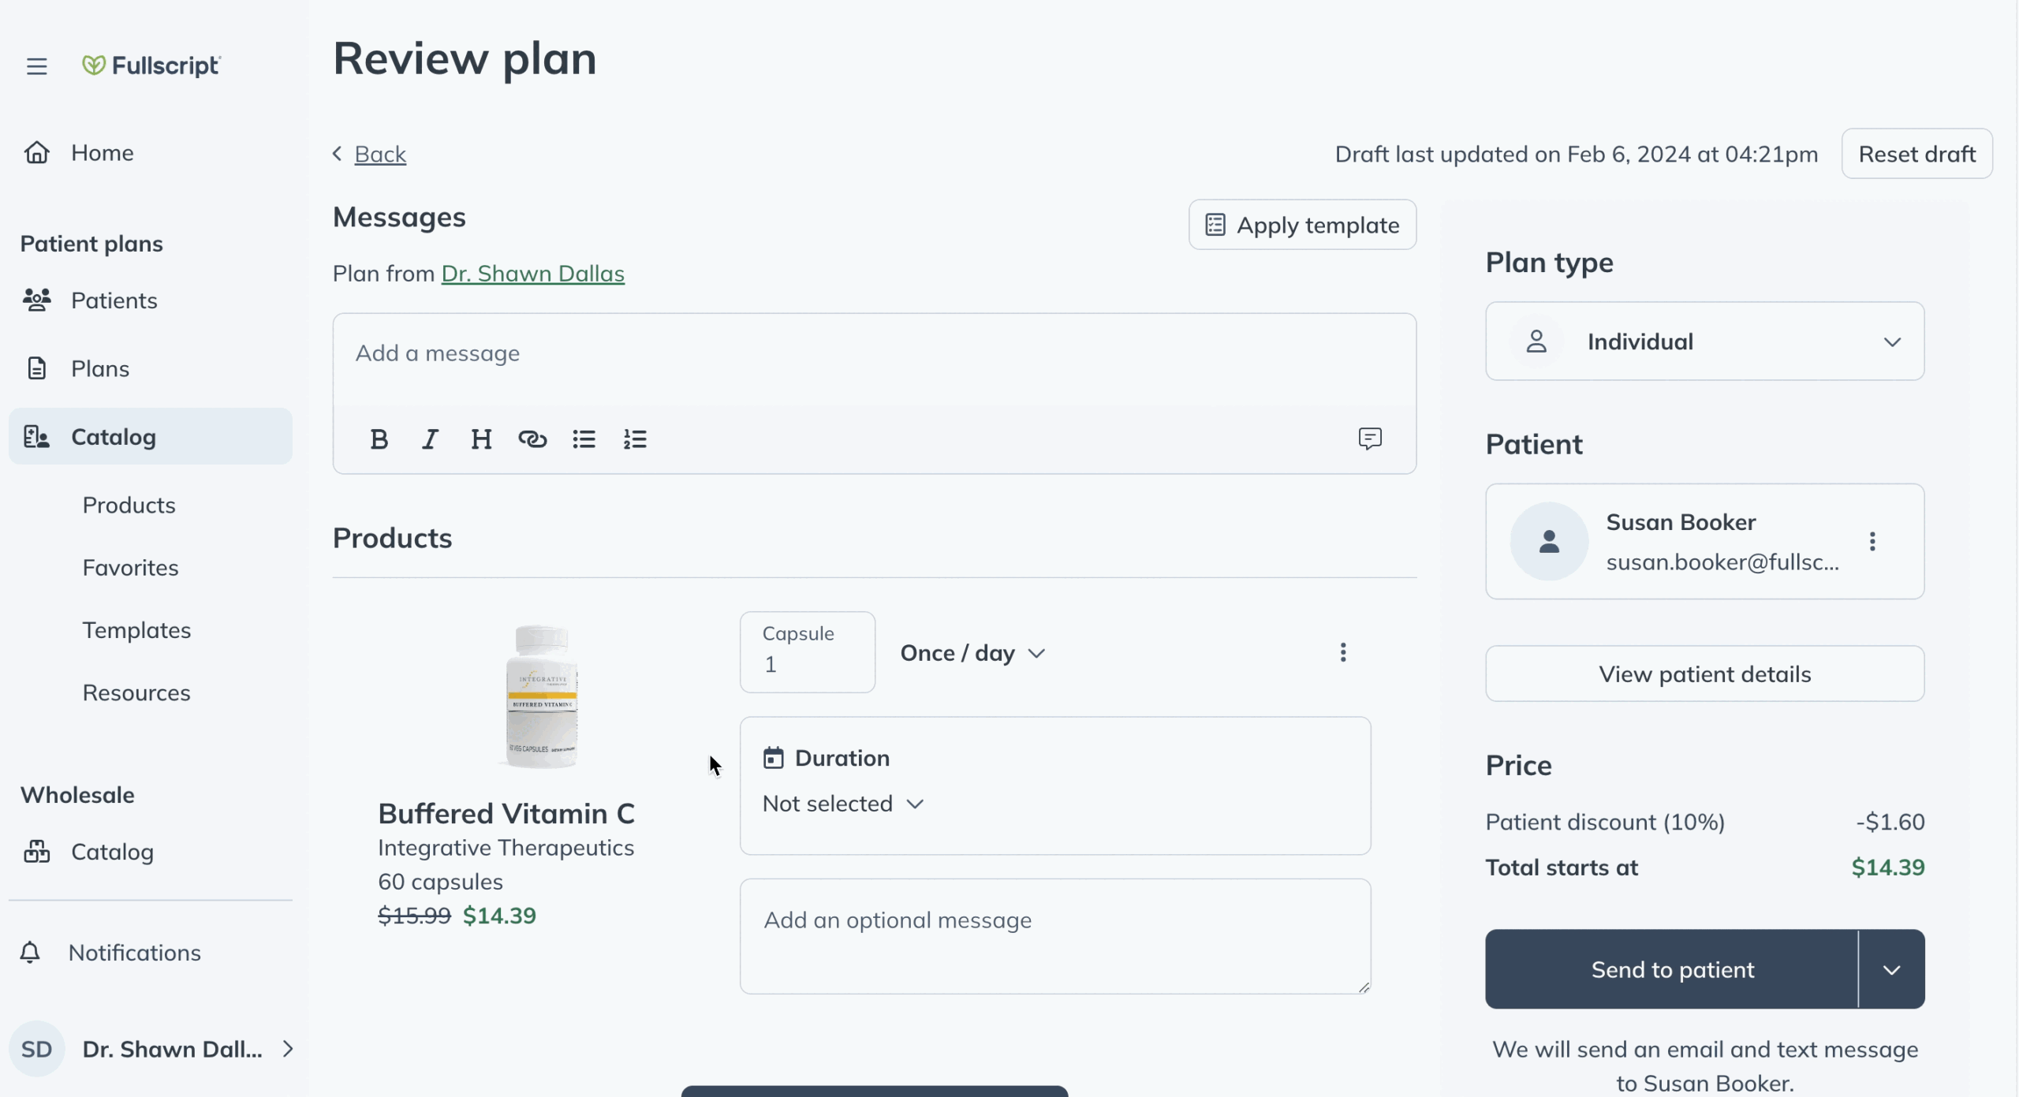Image resolution: width=2019 pixels, height=1097 pixels.
Task: Click the View patient details button
Action: point(1704,673)
